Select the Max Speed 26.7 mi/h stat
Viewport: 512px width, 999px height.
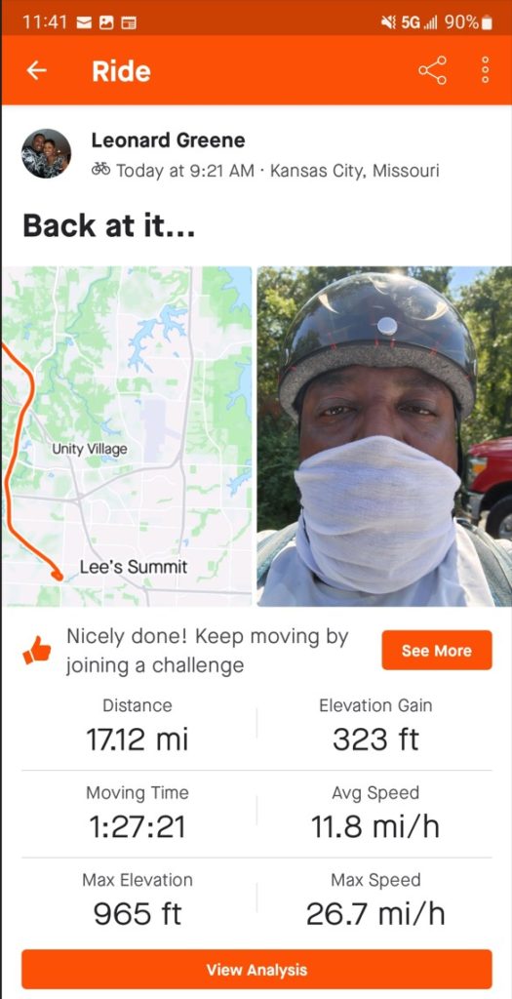(375, 900)
